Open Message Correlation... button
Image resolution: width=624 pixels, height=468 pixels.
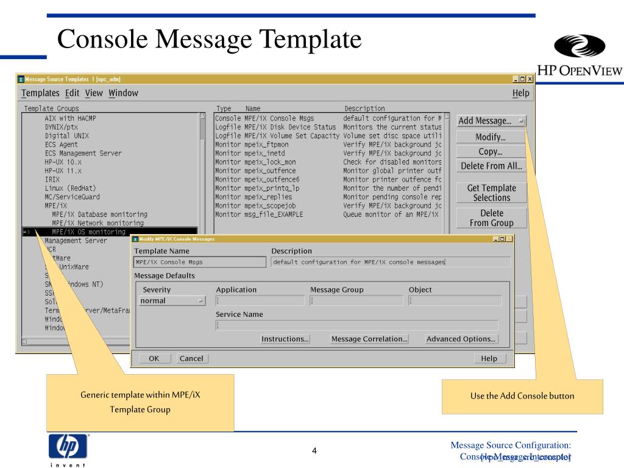coord(369,339)
